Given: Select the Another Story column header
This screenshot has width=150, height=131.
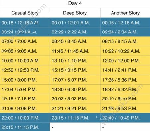Looking at the screenshot, I should coord(125,13).
